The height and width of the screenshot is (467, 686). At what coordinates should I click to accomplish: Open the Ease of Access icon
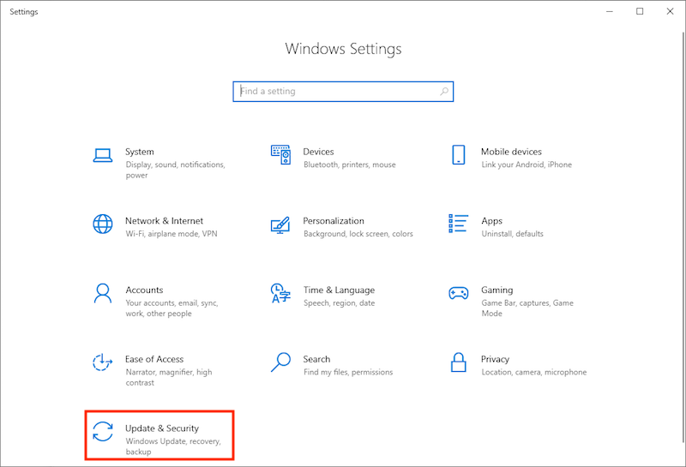pos(103,363)
